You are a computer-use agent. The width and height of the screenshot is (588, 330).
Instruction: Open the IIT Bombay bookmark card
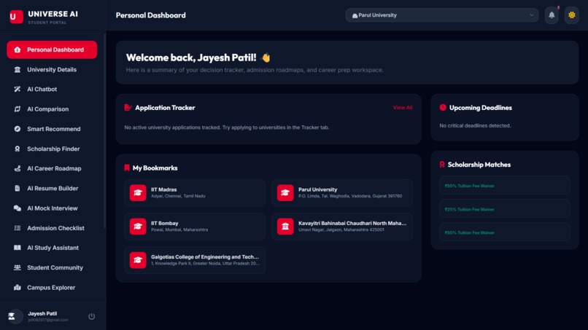click(195, 227)
